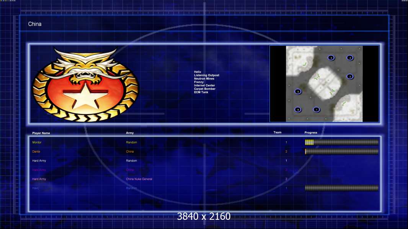Click Dante's loading progress bar
This screenshot has height=229, width=408.
click(x=342, y=152)
